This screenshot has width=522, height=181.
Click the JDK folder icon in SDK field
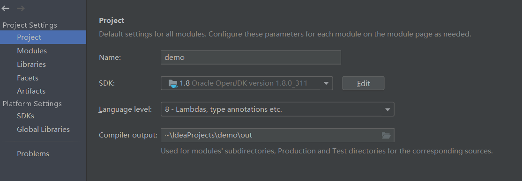[x=173, y=83]
